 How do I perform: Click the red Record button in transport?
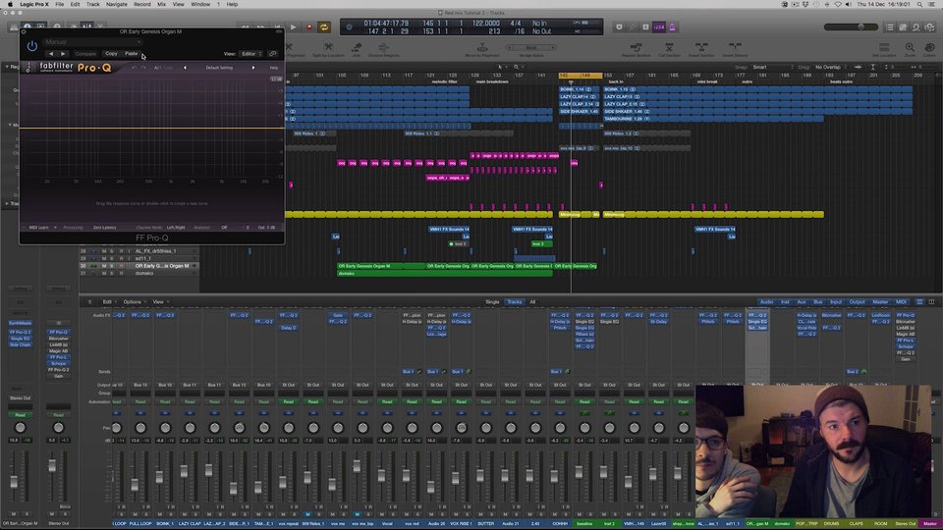coord(309,27)
